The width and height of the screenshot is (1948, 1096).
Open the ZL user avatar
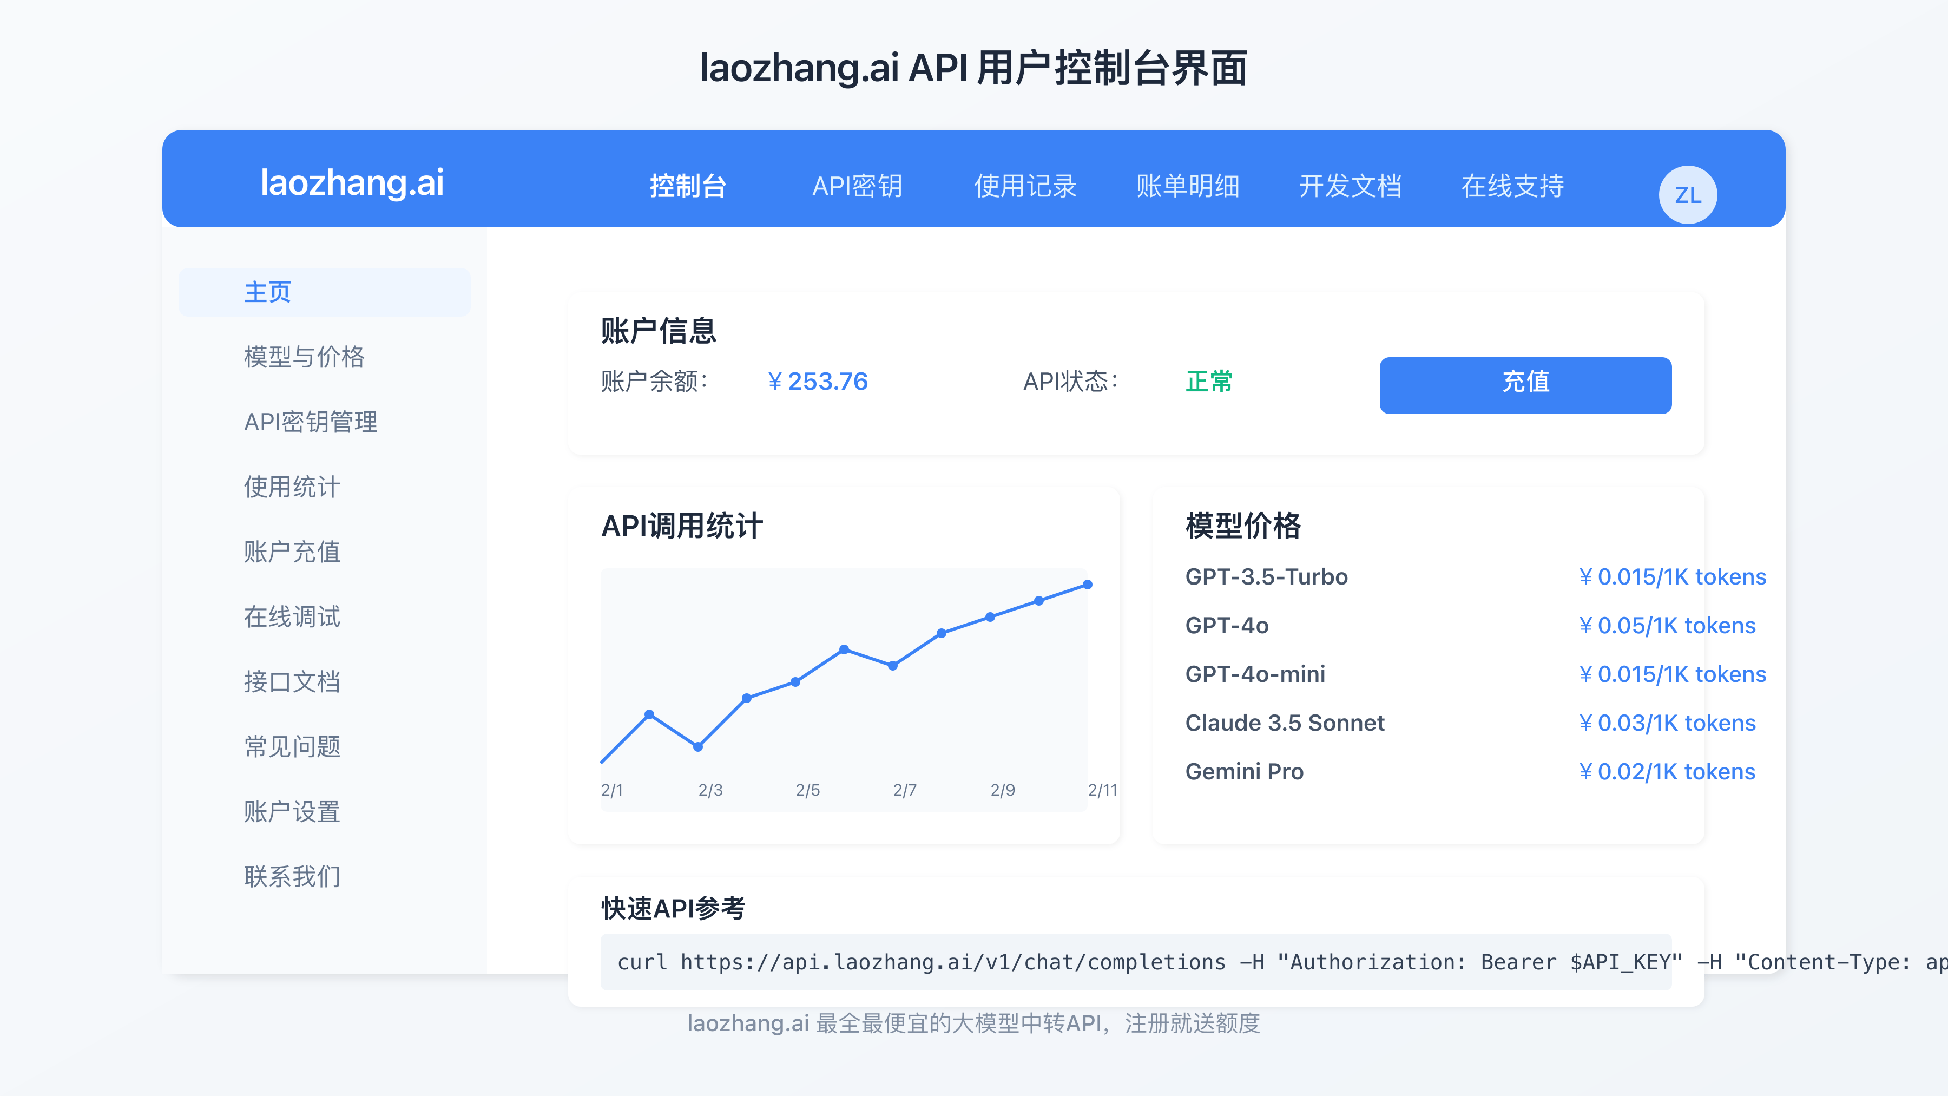pos(1687,194)
